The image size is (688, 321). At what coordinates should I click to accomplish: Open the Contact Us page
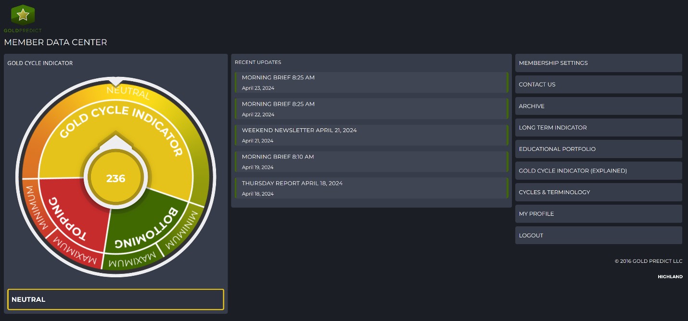[599, 85]
